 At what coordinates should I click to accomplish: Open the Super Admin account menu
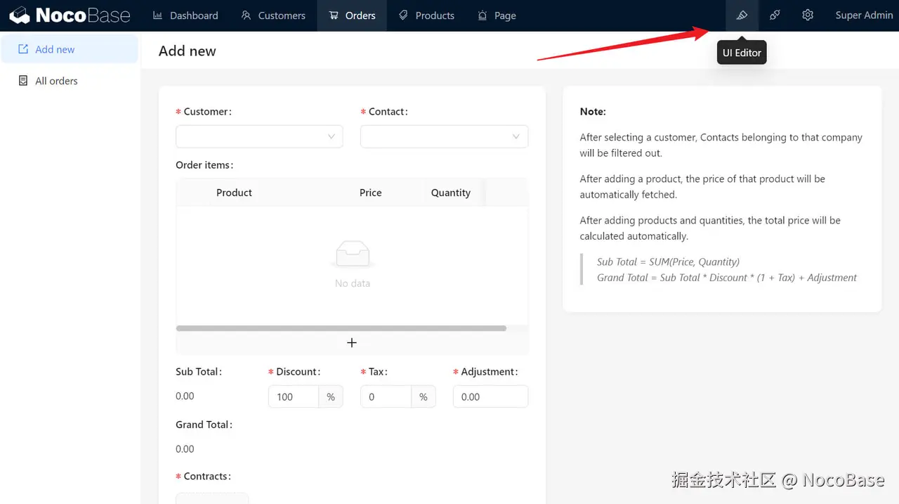864,15
